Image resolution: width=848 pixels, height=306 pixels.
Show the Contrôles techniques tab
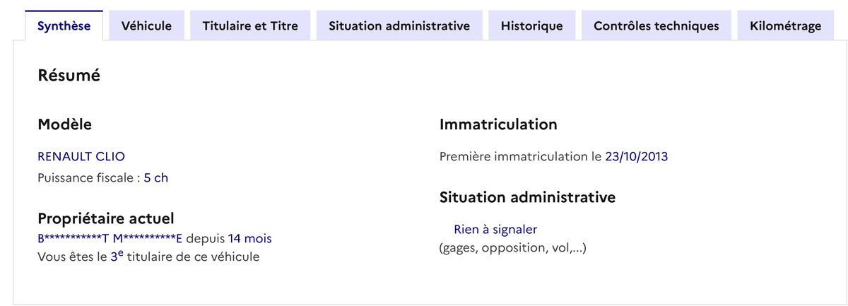click(656, 26)
